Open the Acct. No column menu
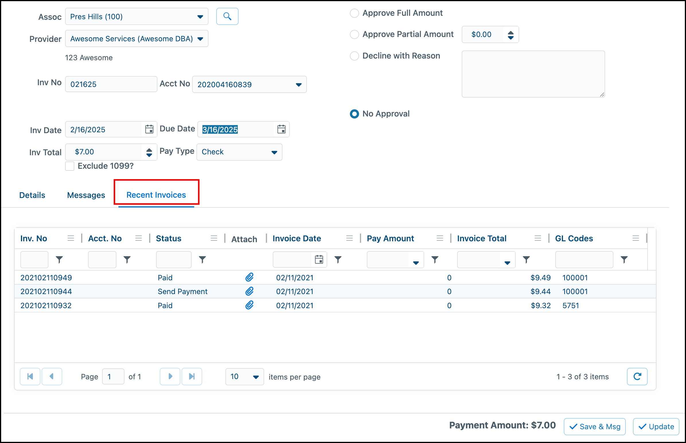 click(139, 238)
